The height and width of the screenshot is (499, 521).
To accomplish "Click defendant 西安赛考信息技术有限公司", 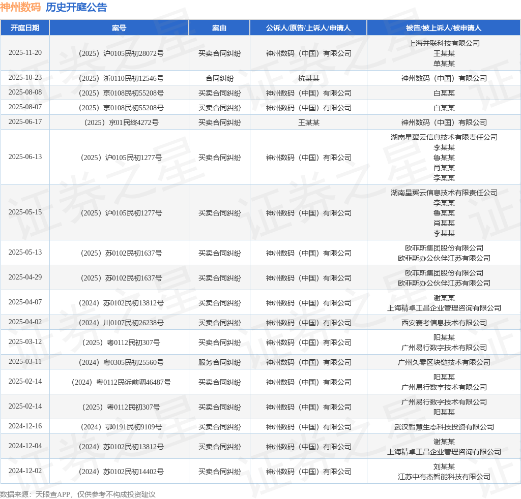I will click(x=444, y=323).
